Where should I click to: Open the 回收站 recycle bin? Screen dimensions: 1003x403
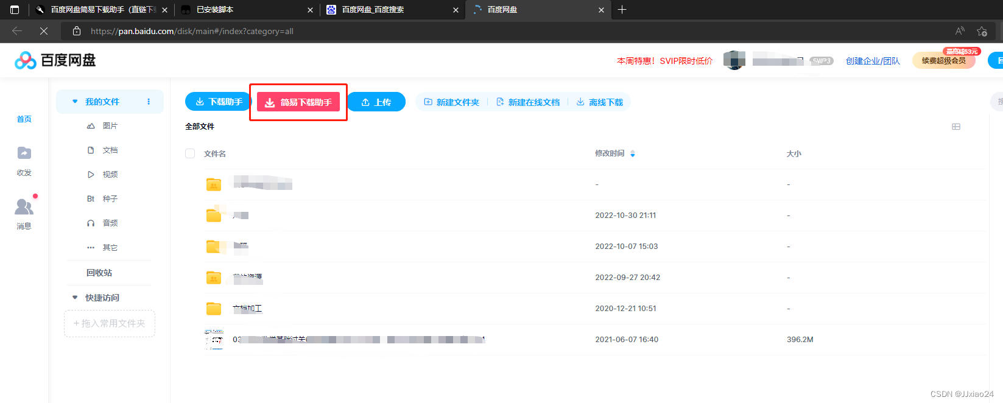pos(99,273)
